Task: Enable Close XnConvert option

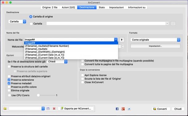Action: pyautogui.click(x=83, y=82)
